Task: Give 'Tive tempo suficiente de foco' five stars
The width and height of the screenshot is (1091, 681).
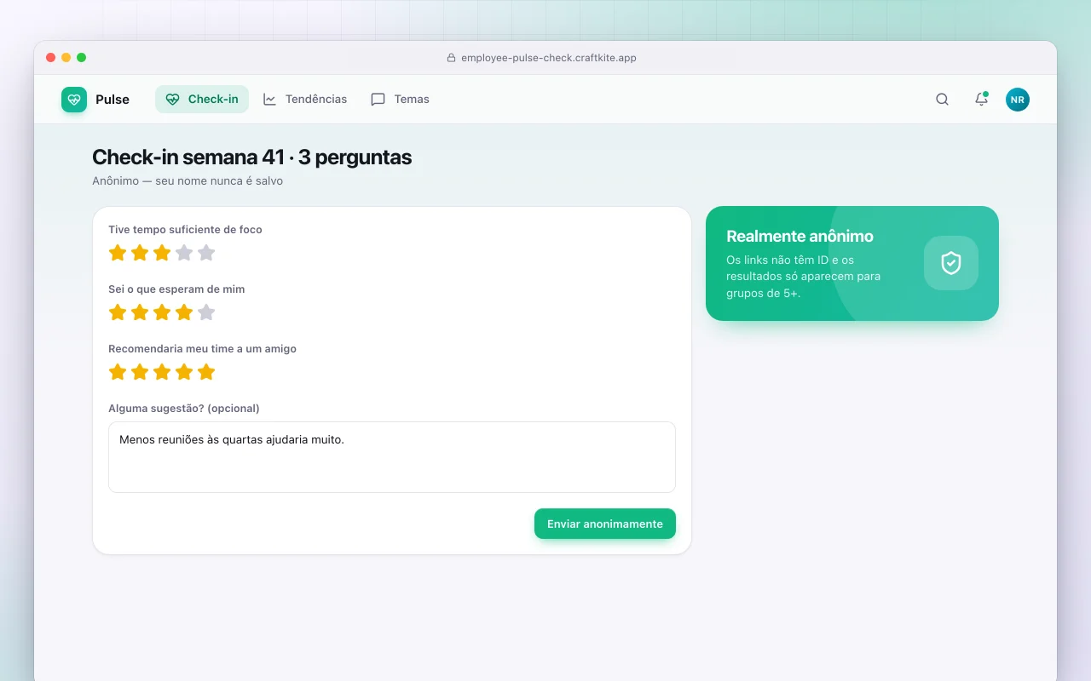Action: pyautogui.click(x=206, y=253)
